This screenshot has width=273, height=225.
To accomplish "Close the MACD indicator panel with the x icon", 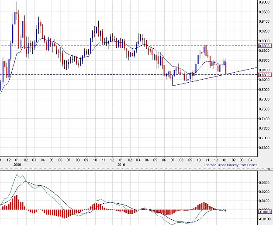I will pos(269,169).
